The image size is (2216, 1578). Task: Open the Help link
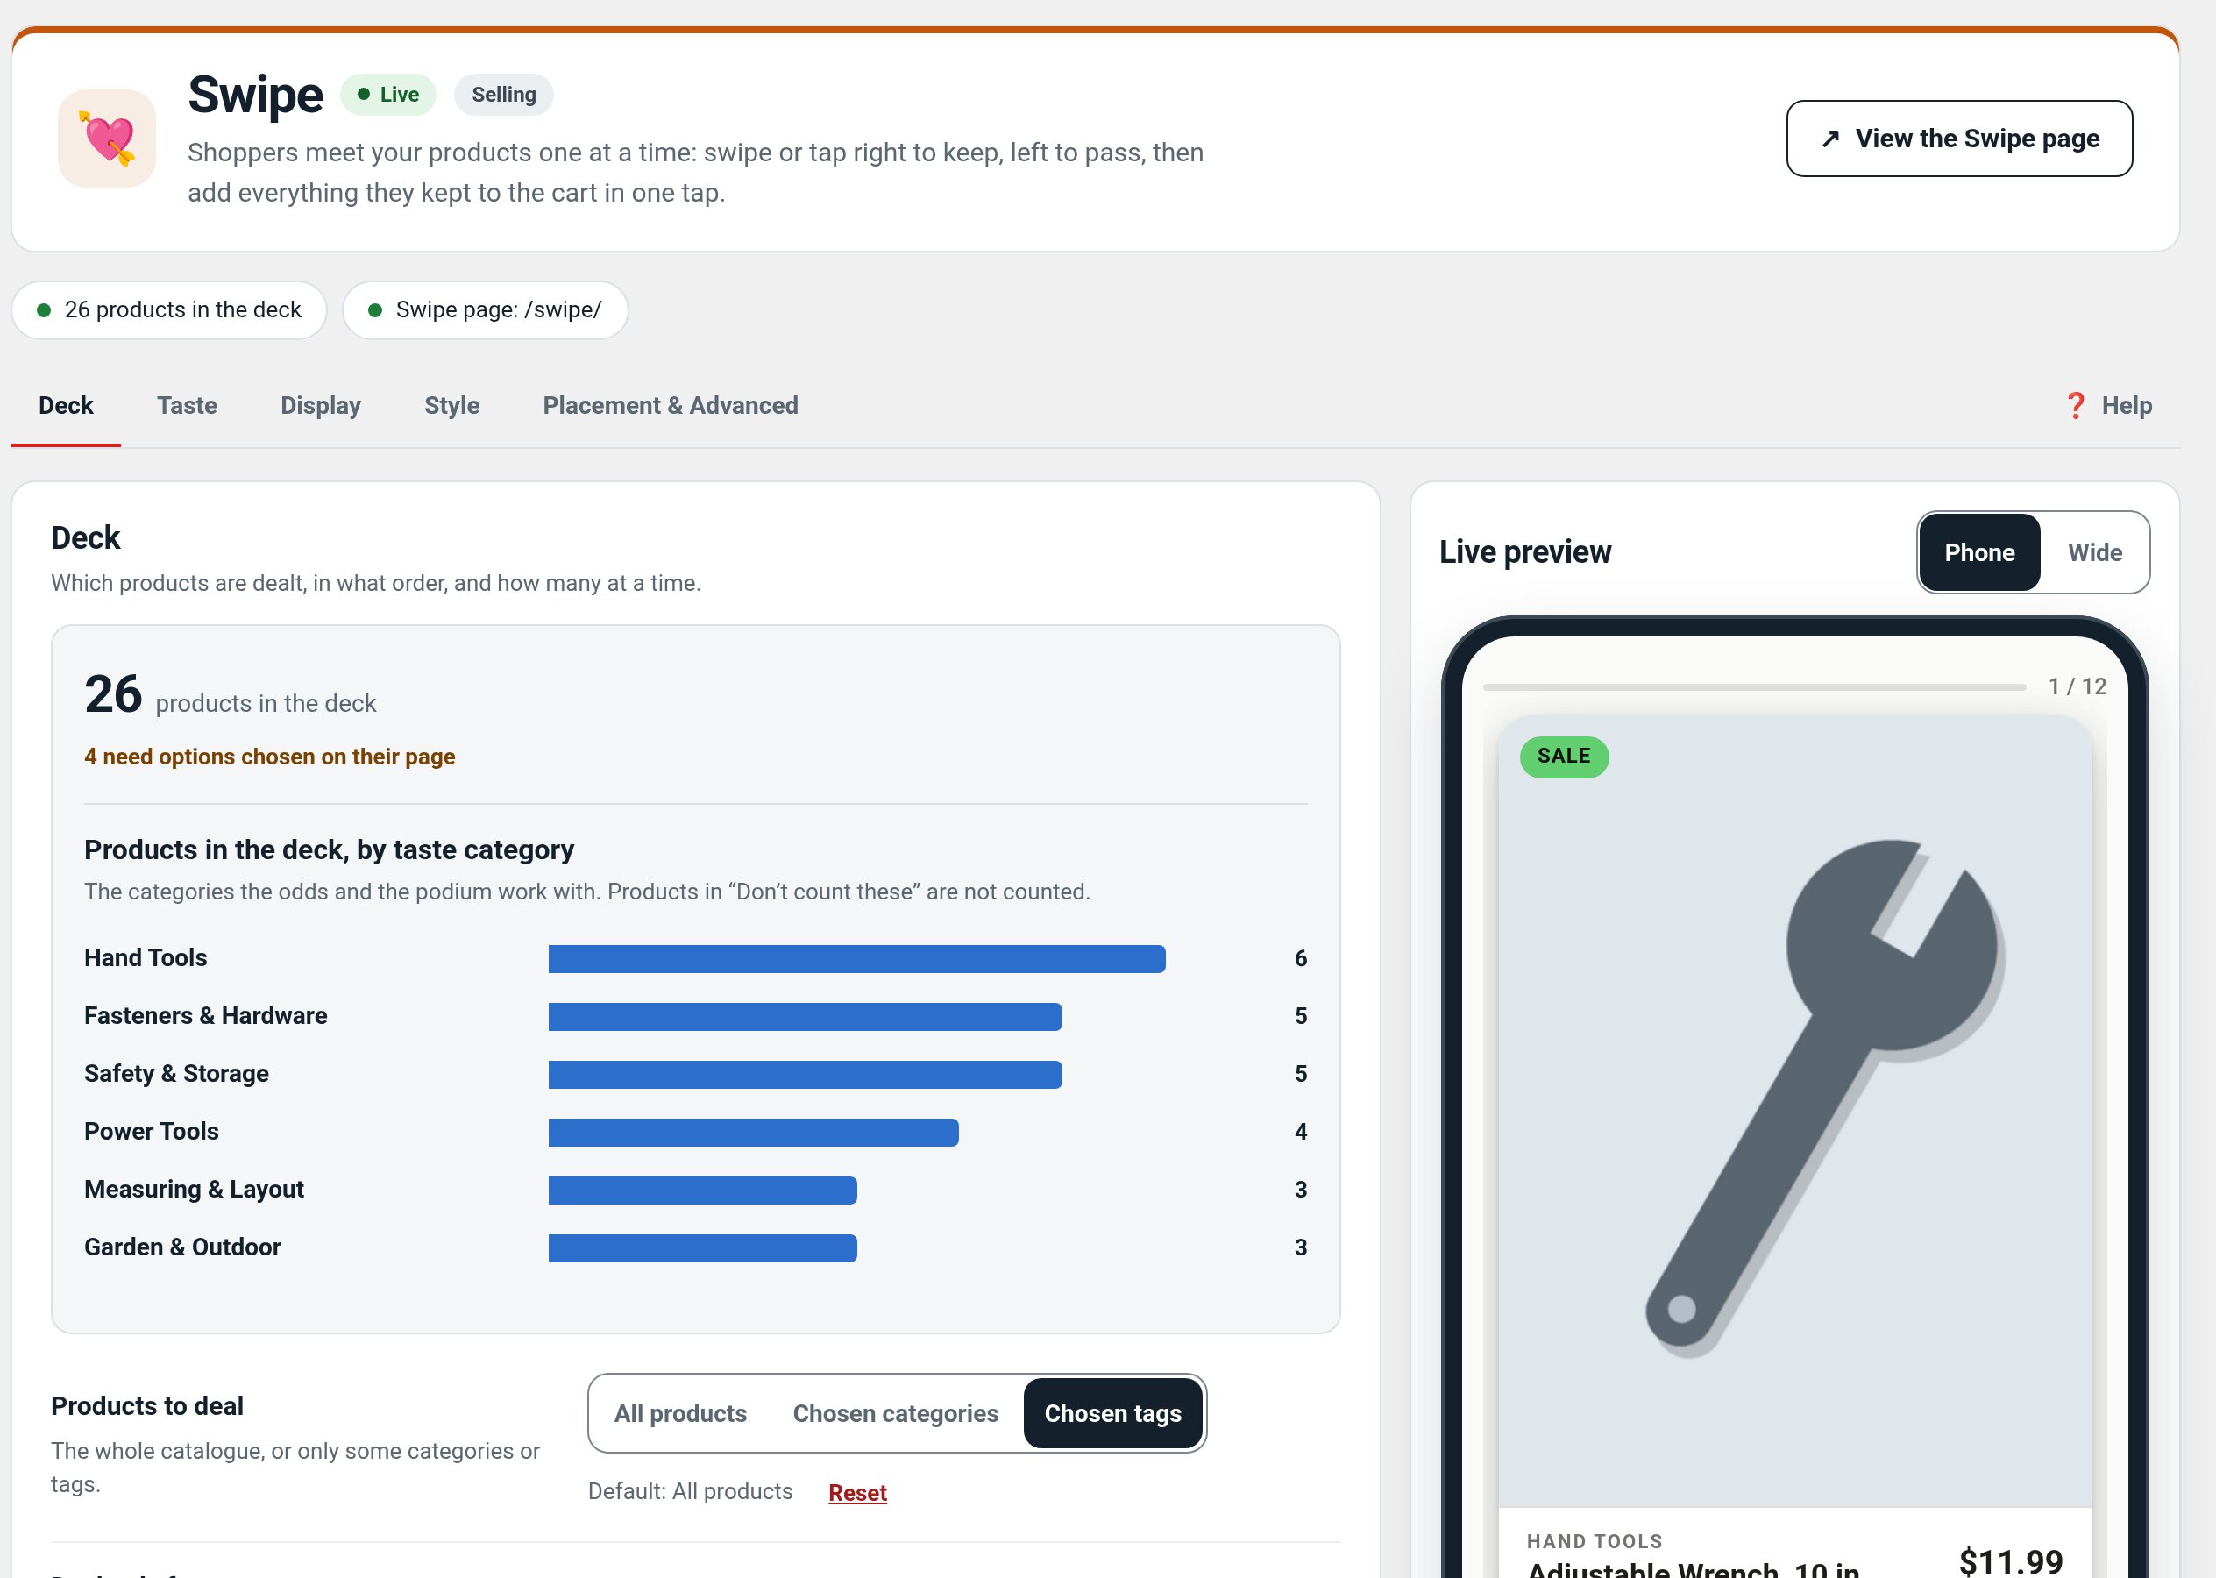click(x=2107, y=405)
